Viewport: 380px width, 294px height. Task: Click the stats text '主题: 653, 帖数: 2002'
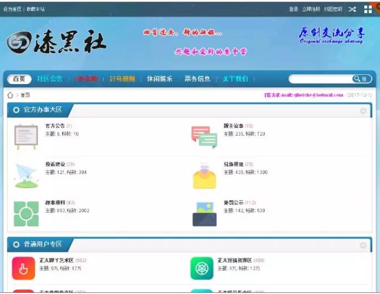67,210
